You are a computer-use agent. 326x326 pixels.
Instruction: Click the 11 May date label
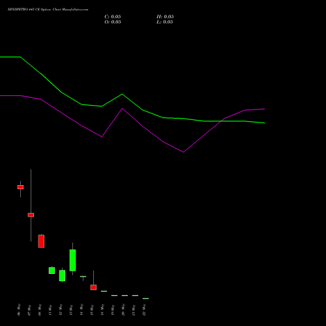coord(50,310)
